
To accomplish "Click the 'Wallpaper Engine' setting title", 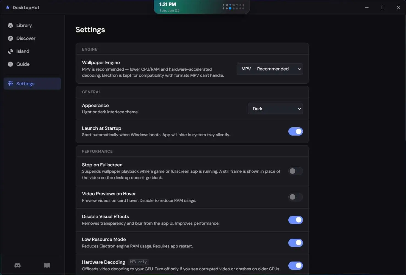I will point(101,62).
